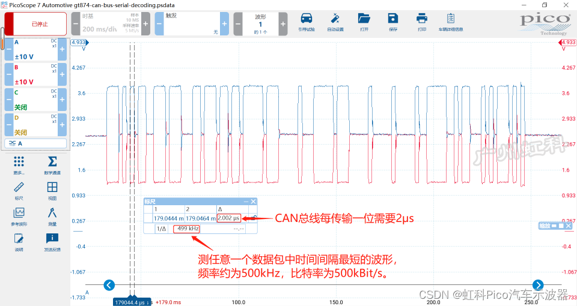Click the 触发 trigger minus button
The width and height of the screenshot is (577, 306).
pyautogui.click(x=159, y=24)
